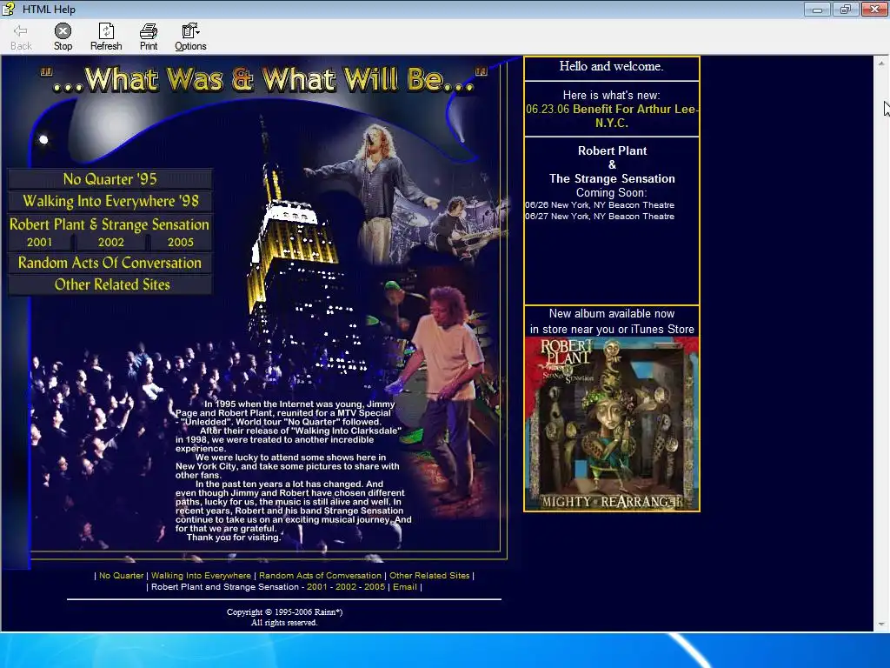
Task: Open Random Acts Of Conversation banner
Action: pos(110,263)
